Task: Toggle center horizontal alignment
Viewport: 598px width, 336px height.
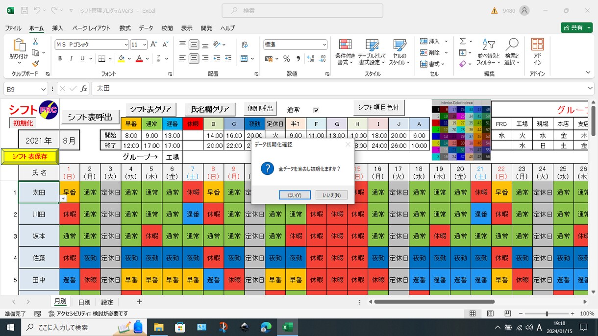Action: click(194, 59)
